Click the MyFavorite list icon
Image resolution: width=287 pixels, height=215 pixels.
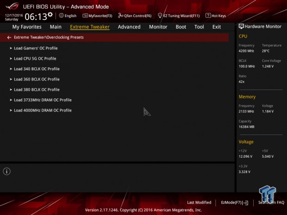[x=85, y=16]
